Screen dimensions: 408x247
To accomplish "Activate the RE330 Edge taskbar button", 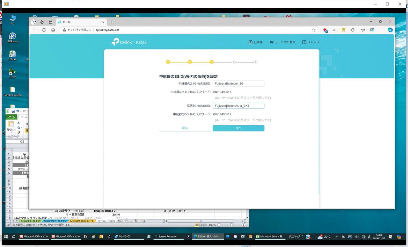I will (208, 237).
